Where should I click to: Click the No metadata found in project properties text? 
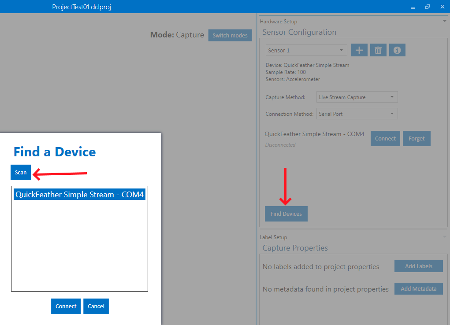coord(325,289)
